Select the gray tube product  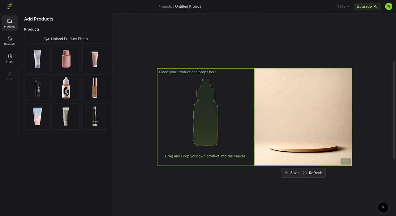point(66,116)
